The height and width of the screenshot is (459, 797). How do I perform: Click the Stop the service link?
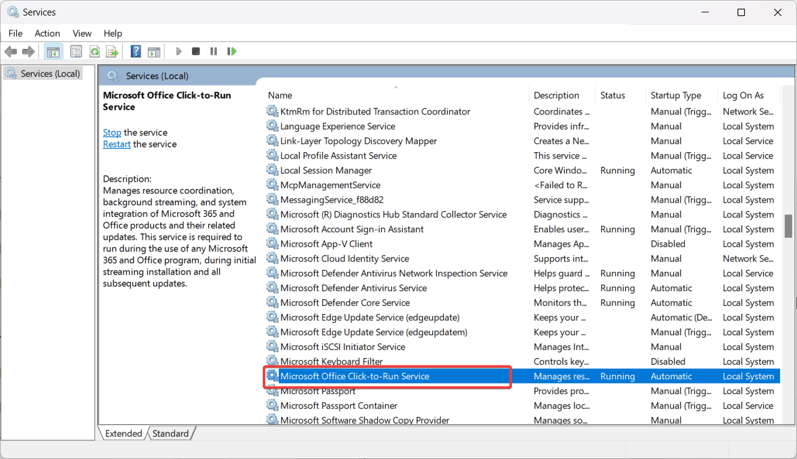(x=112, y=132)
